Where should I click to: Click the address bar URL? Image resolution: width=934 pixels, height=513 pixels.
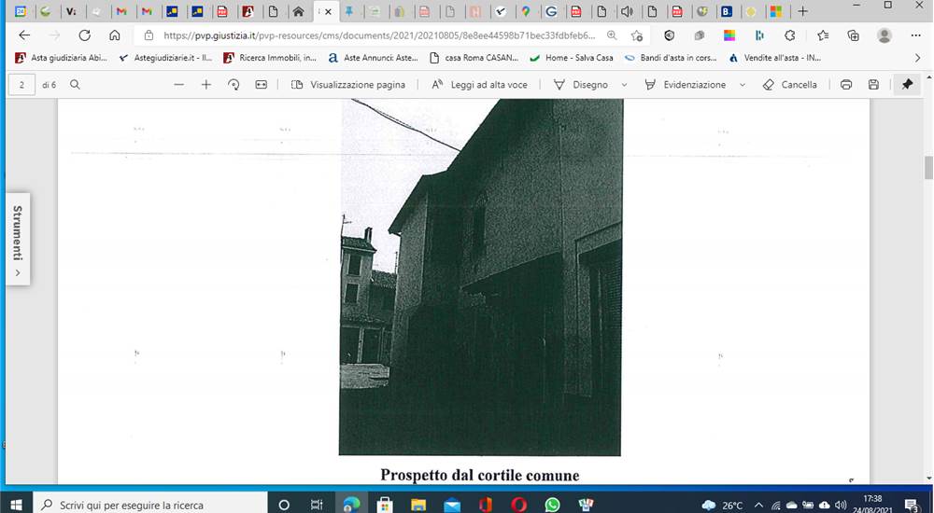(379, 35)
